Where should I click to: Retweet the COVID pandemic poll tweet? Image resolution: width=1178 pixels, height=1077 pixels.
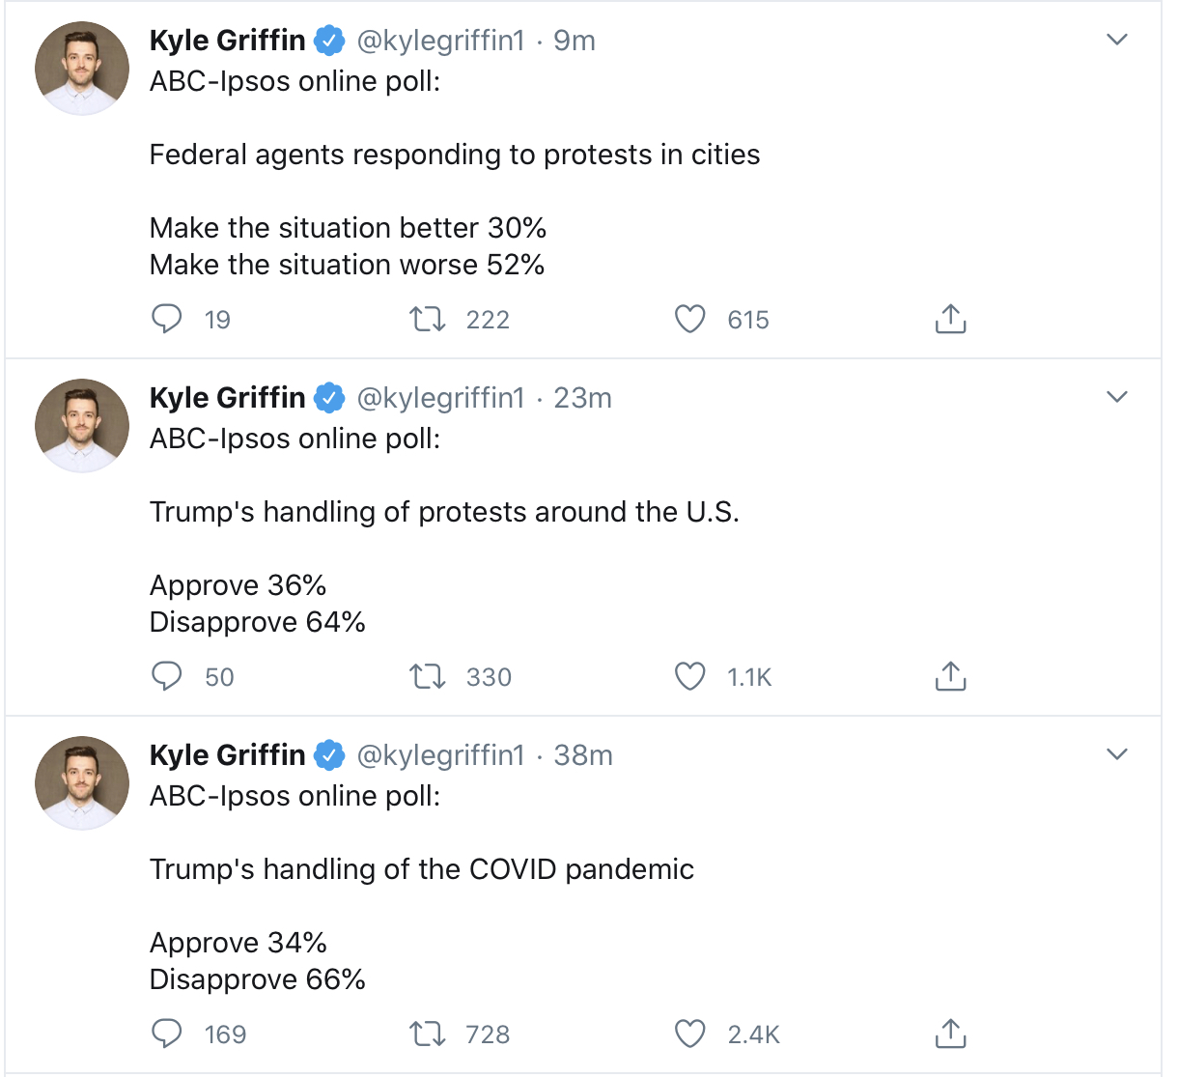pos(428,1034)
